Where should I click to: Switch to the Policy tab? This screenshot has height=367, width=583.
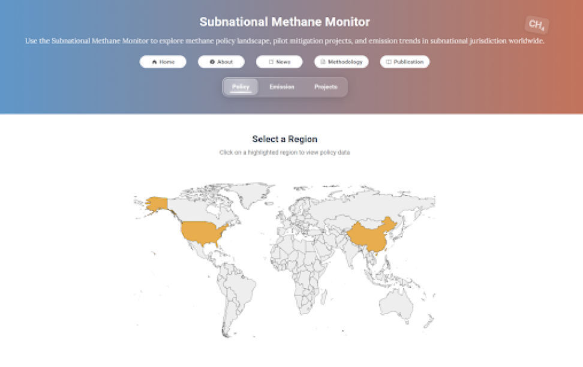click(241, 87)
